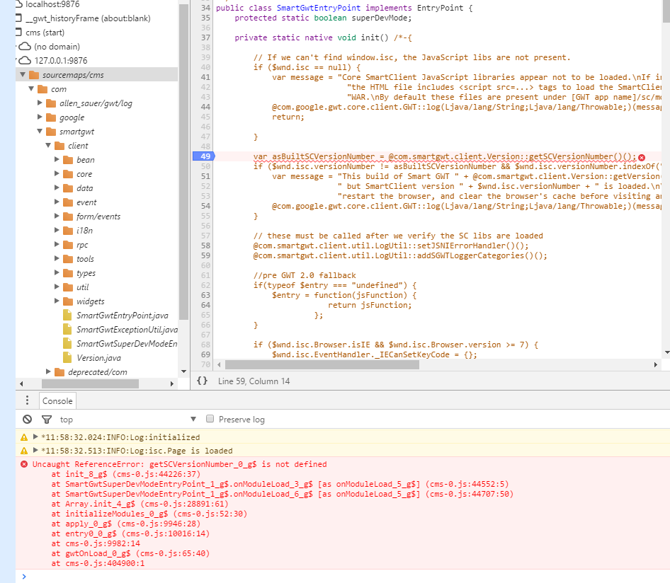Click the pretty print braces icon
Image resolution: width=670 pixels, height=583 pixels.
[x=202, y=381]
